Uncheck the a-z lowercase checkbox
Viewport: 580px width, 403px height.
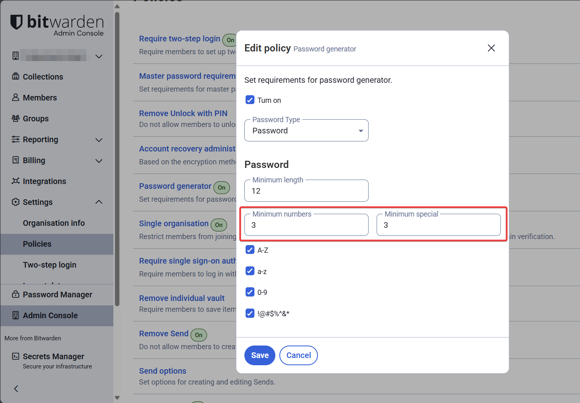click(x=250, y=271)
